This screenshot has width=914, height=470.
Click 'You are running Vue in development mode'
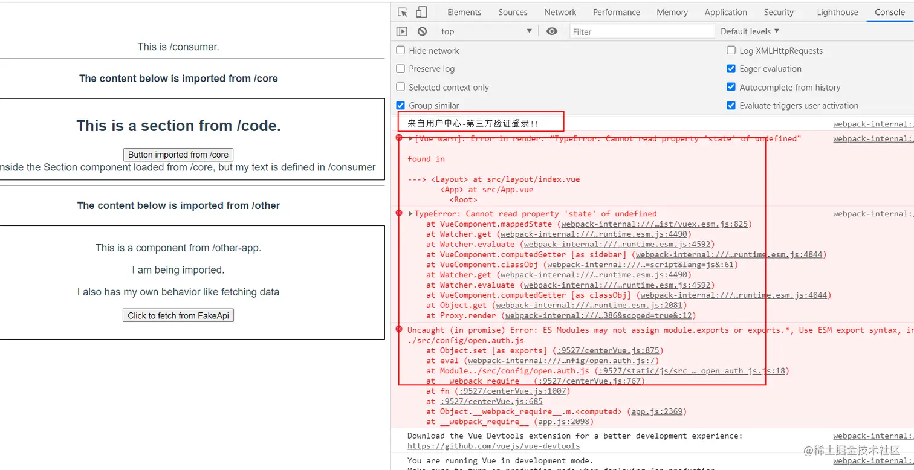[x=501, y=460]
